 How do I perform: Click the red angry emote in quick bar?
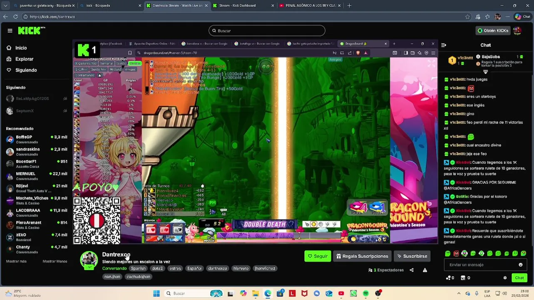click(456, 253)
